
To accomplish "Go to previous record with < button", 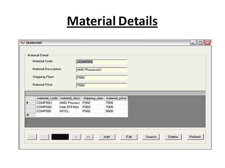I will 44,137.
